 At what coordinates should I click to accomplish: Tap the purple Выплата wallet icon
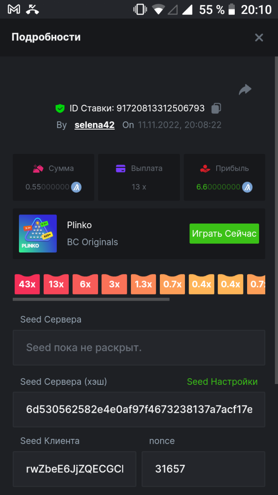click(121, 168)
